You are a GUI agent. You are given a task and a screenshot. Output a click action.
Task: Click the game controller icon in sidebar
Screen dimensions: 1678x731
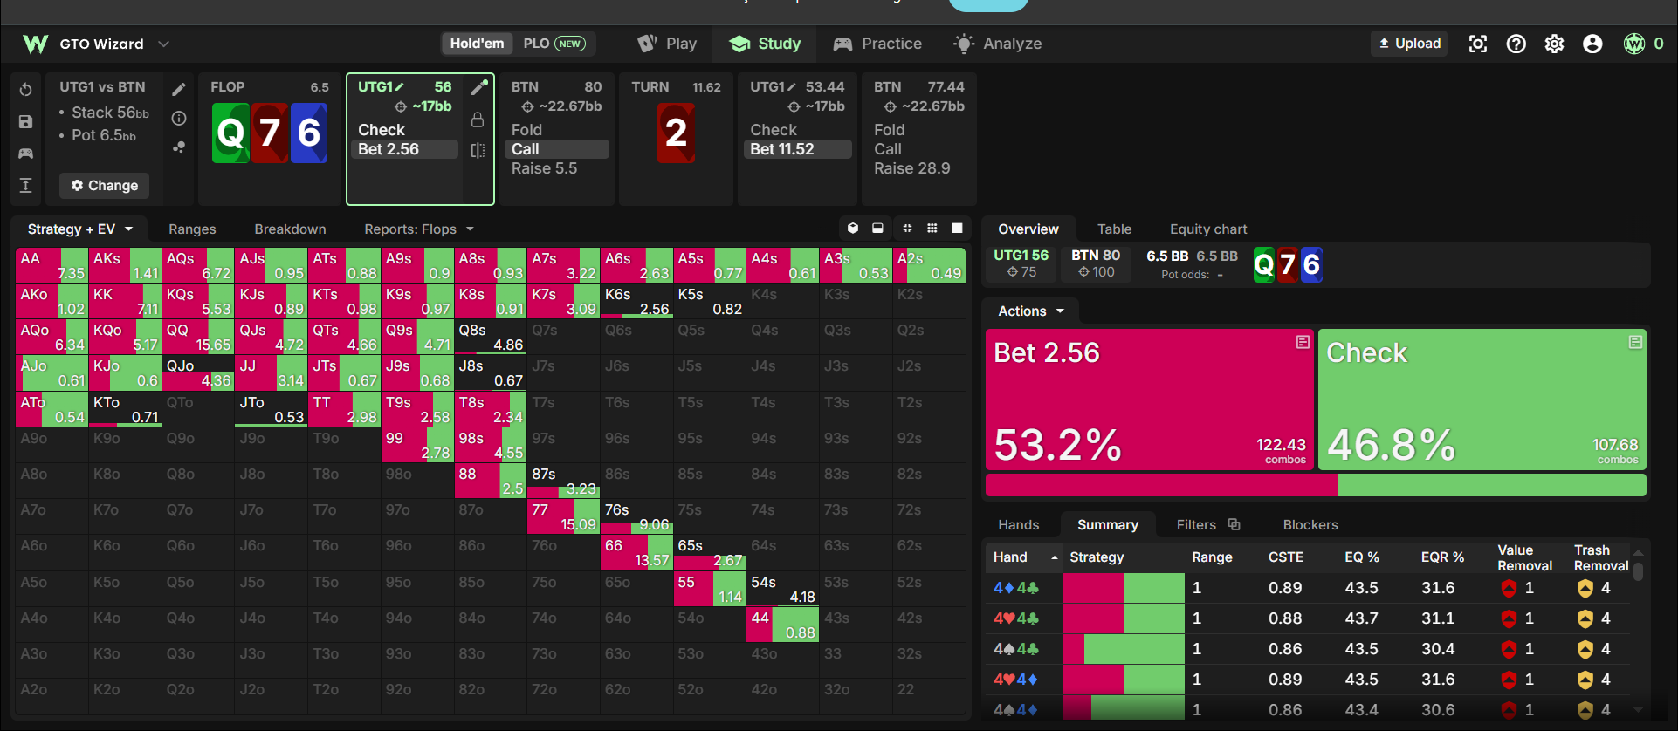pos(26,154)
